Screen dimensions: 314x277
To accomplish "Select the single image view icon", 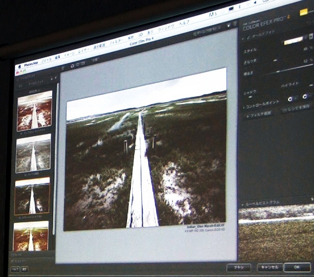I will click(x=73, y=65).
